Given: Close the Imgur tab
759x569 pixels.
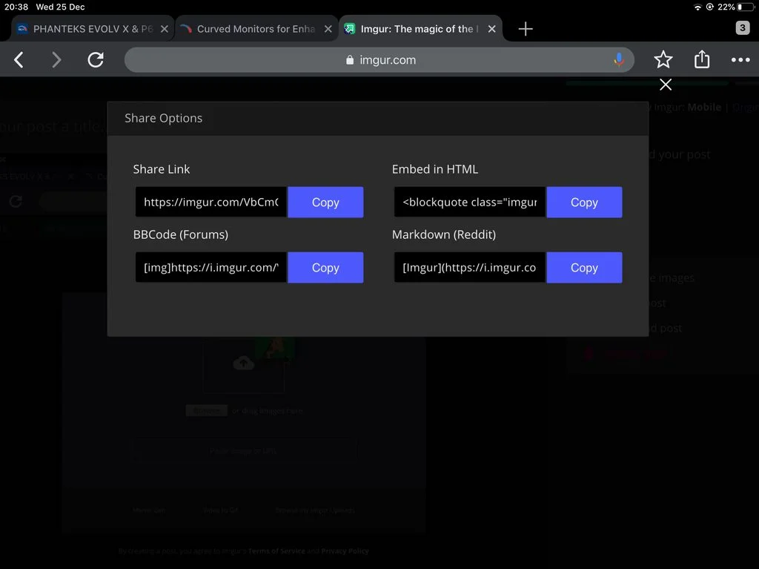Looking at the screenshot, I should pyautogui.click(x=492, y=29).
